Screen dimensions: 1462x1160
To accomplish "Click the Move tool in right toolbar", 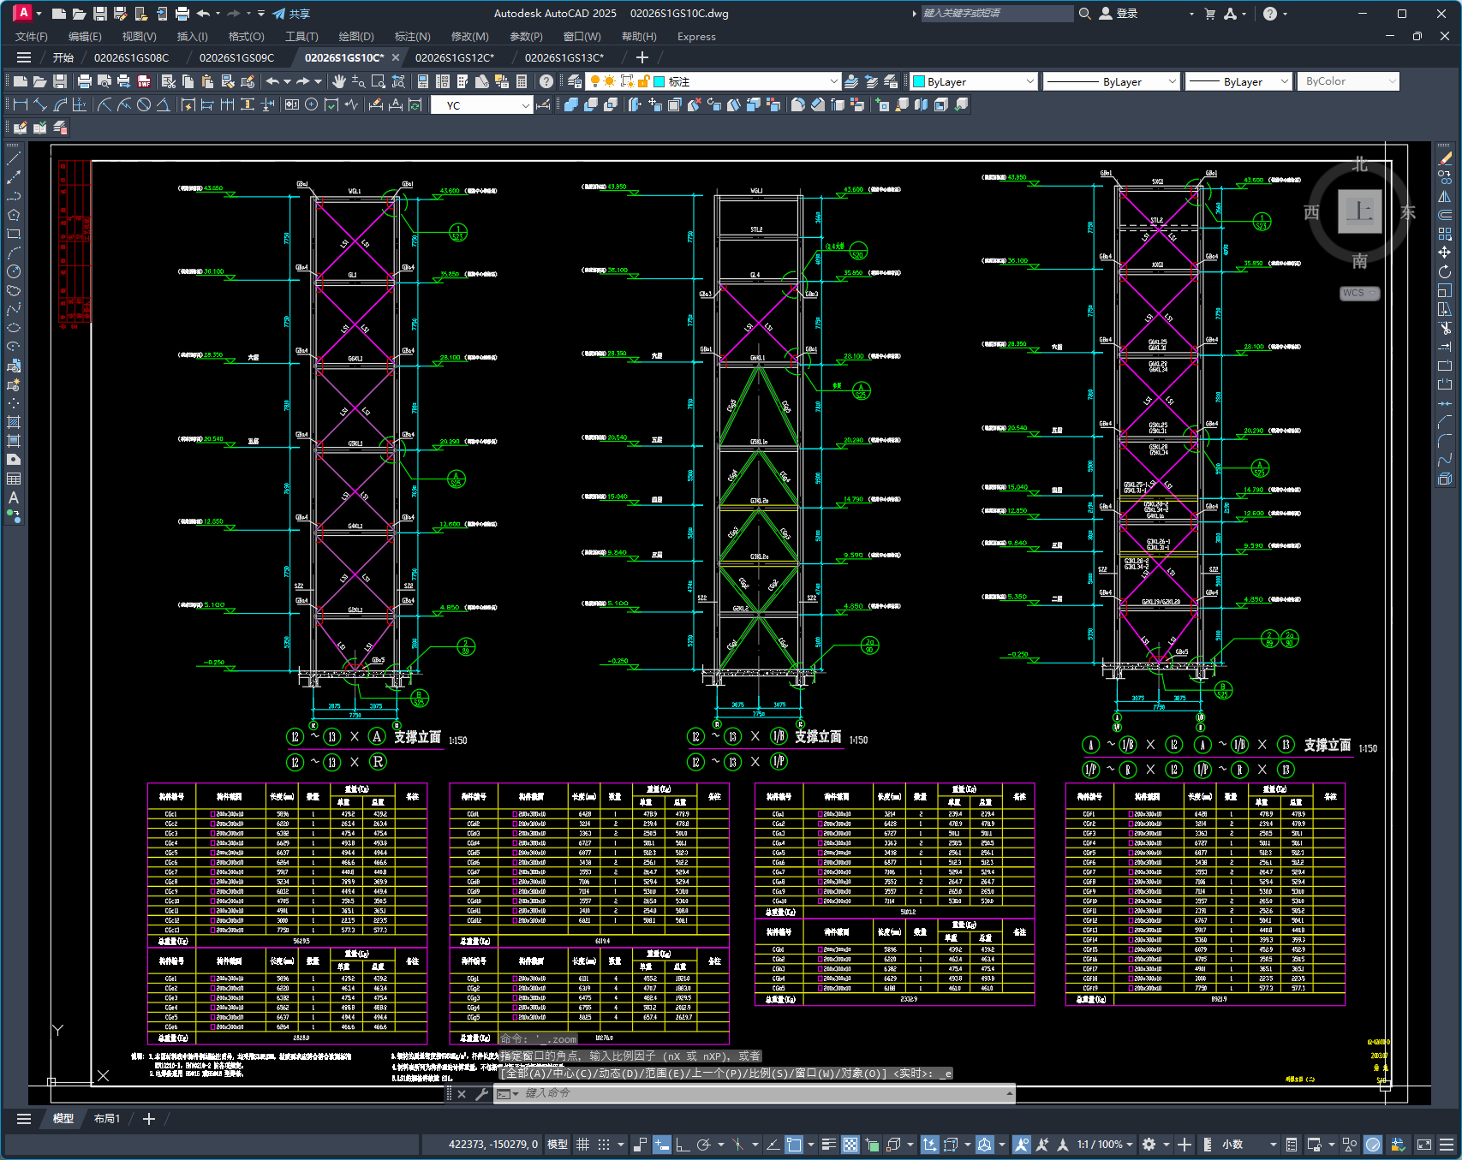I will 1445,253.
